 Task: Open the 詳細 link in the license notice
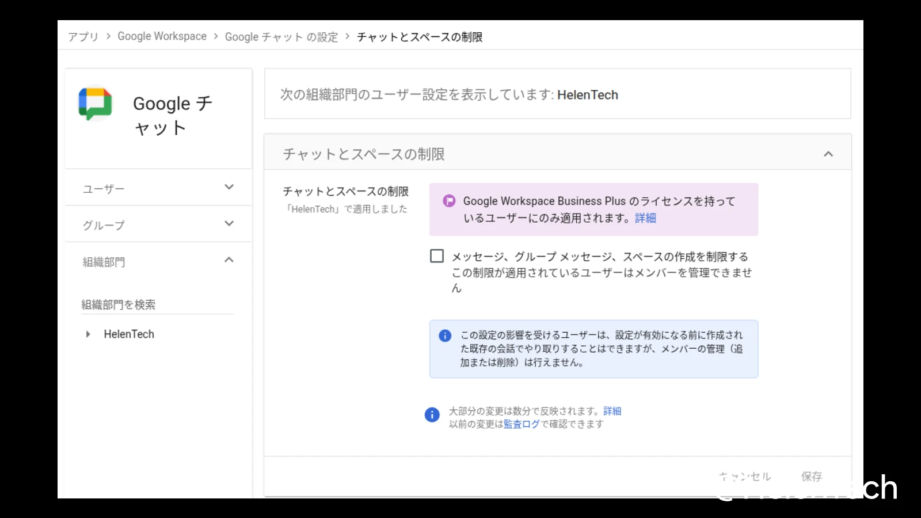click(x=645, y=218)
